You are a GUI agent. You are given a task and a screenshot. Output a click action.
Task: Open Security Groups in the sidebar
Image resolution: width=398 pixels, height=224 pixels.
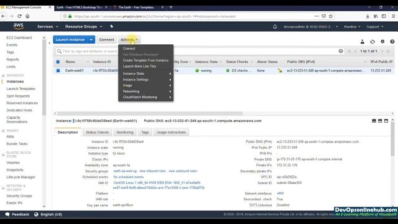[19, 196]
